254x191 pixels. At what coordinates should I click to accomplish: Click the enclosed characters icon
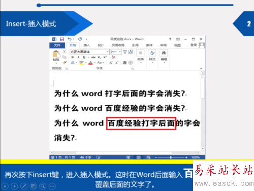131,62
